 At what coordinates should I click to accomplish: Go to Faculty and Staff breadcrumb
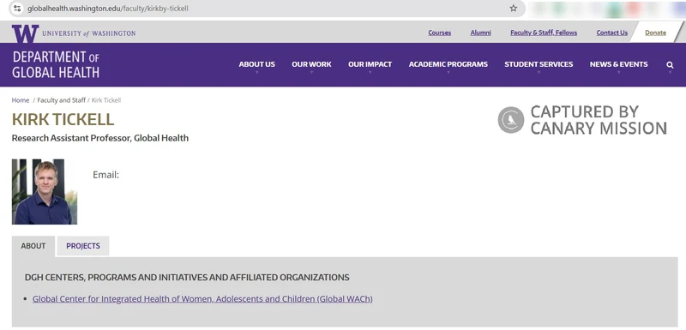point(61,100)
